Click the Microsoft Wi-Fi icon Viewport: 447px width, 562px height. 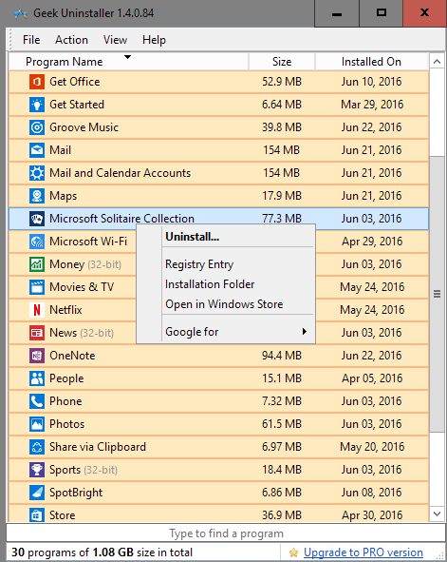(x=37, y=242)
